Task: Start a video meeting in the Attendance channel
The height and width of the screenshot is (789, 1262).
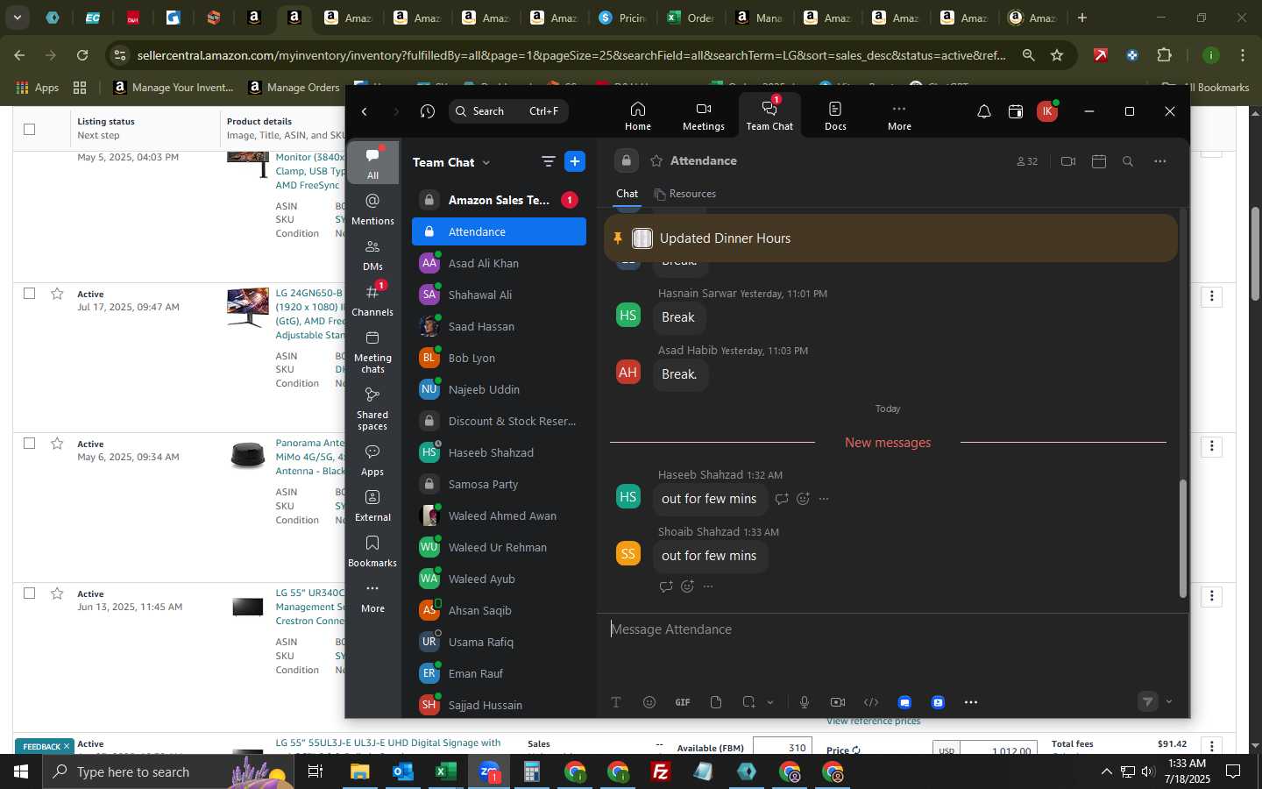Action: point(1067,161)
